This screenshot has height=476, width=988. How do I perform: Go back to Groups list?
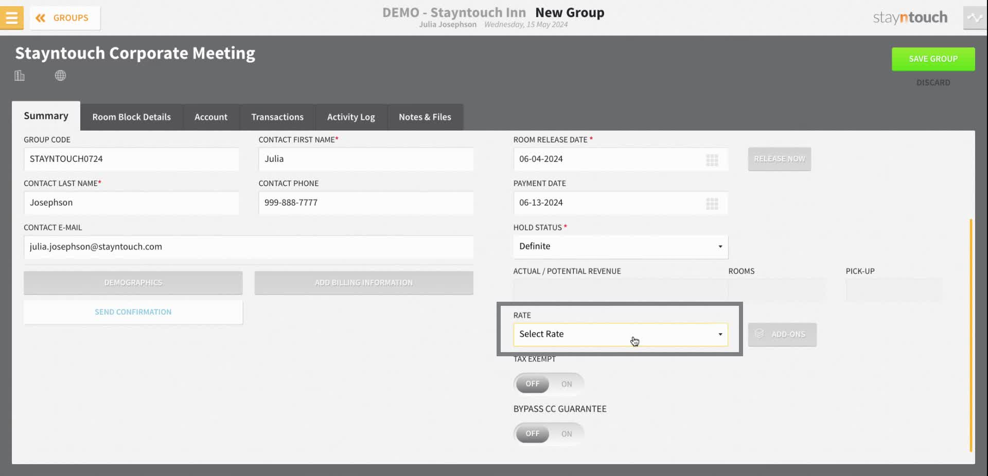tap(65, 18)
